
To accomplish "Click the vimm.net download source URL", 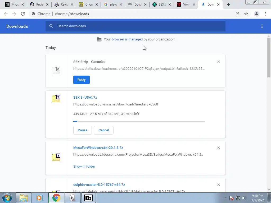I will 116,104.
